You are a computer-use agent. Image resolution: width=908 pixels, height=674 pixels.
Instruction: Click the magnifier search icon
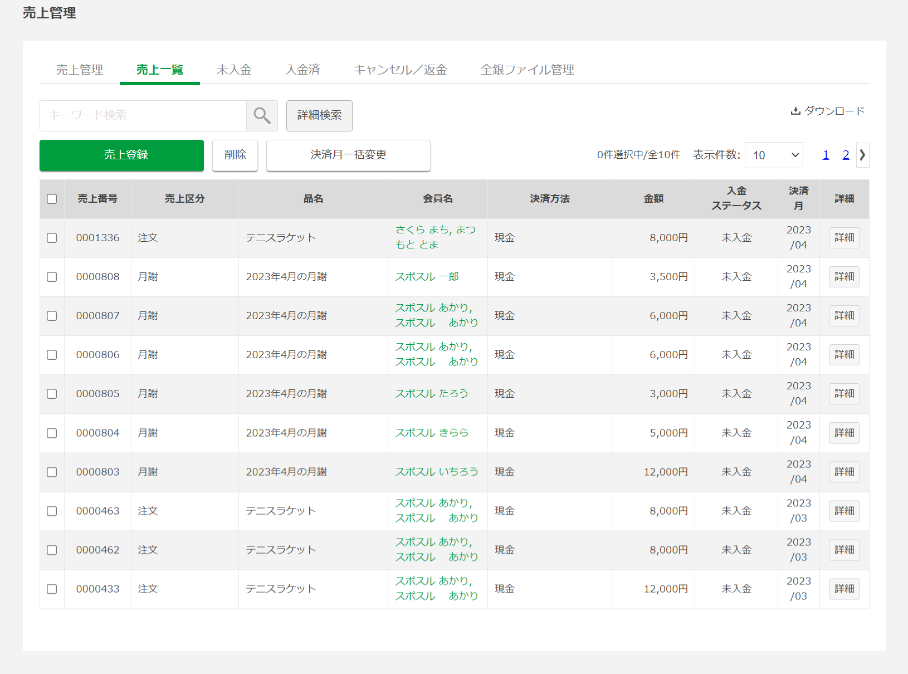click(262, 115)
